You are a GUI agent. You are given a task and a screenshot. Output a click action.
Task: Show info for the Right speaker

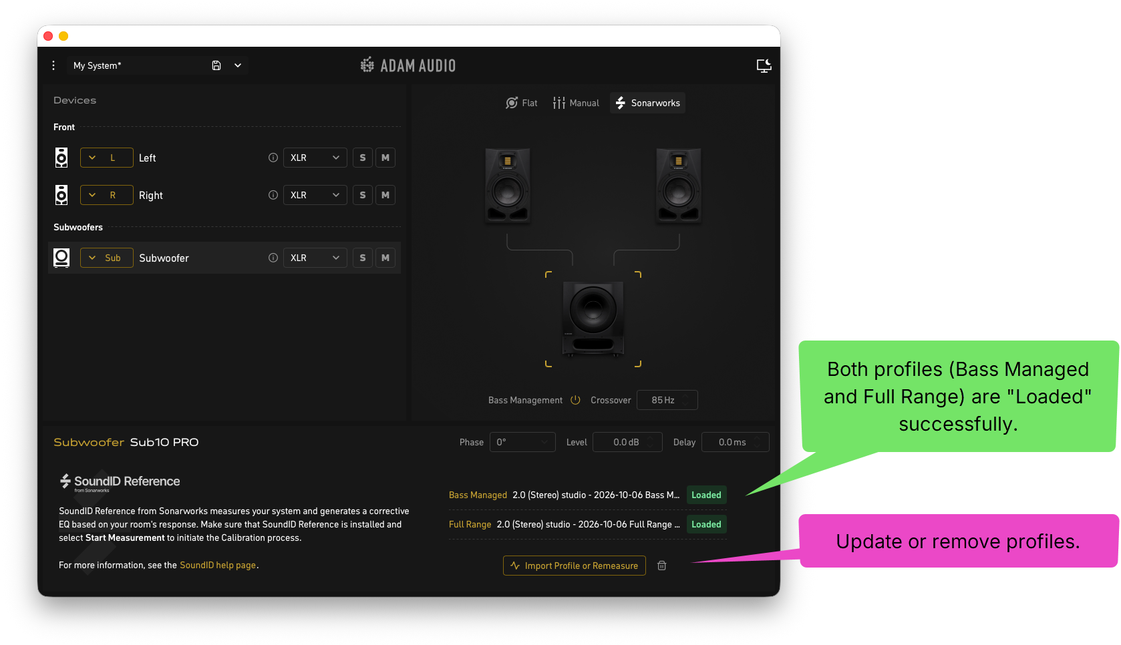273,195
